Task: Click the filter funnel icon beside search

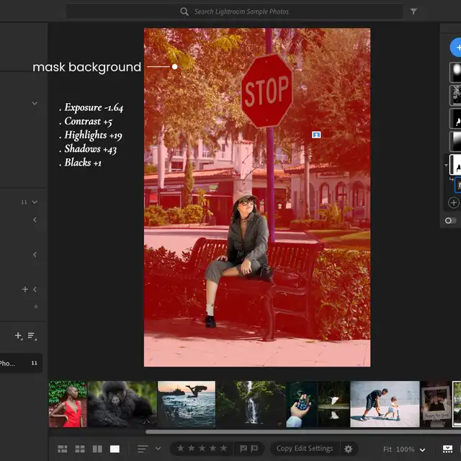Action: tap(413, 12)
